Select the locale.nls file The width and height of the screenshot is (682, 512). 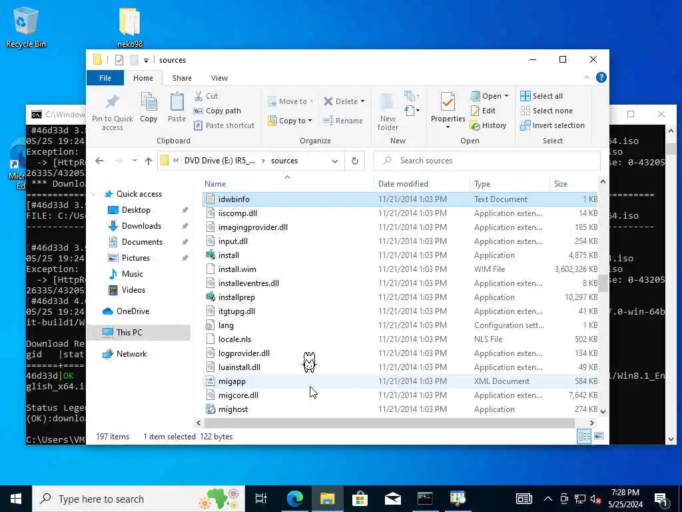400,339
